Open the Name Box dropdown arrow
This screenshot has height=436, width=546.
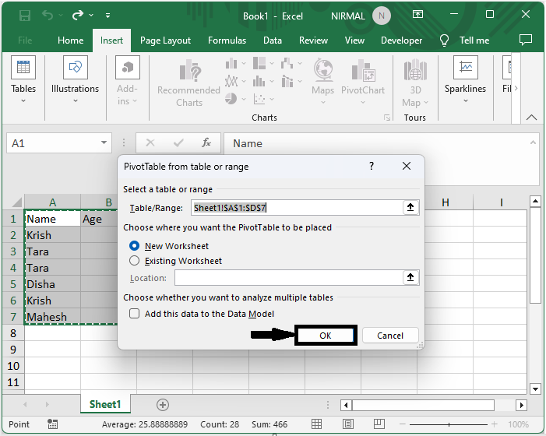tap(105, 143)
